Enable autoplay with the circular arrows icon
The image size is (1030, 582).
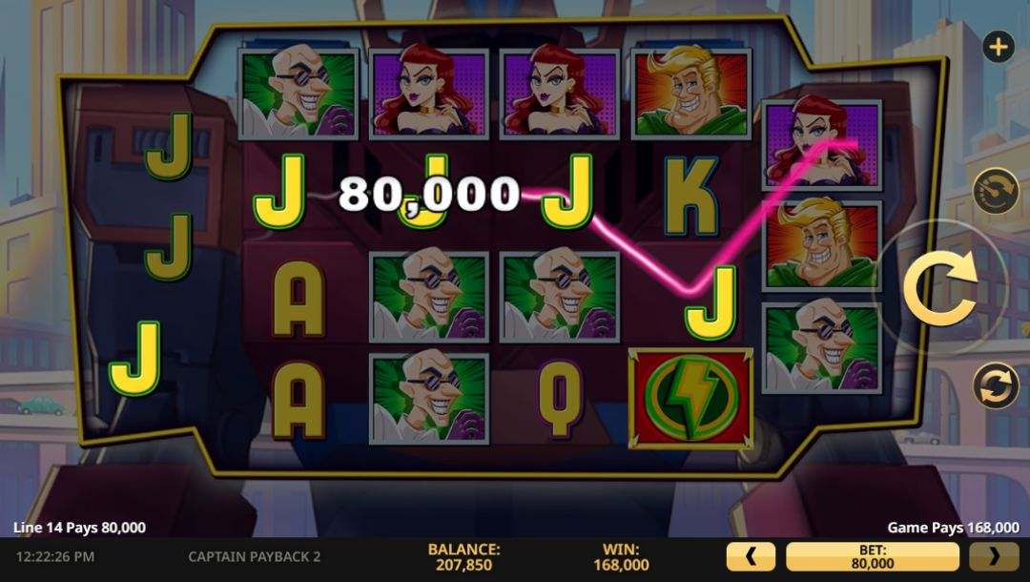point(995,385)
